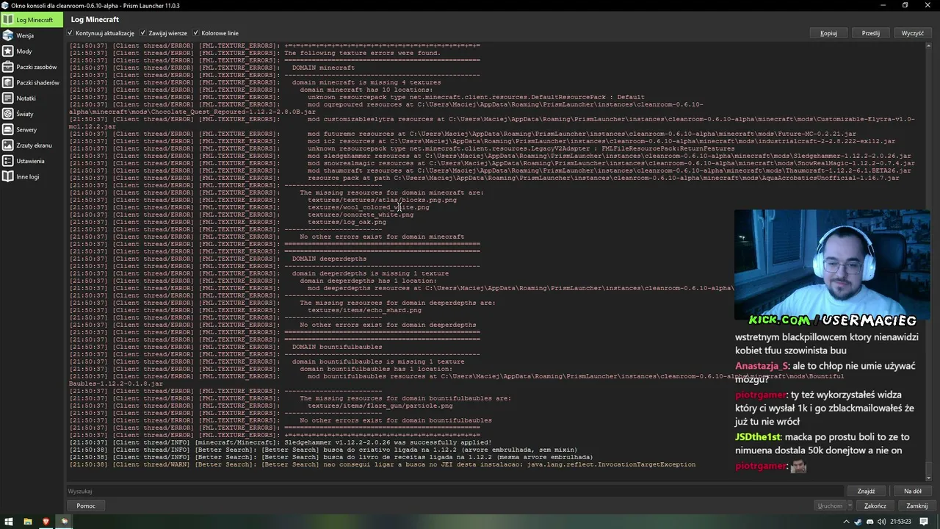Go to Paczki zasobów in sidebar
Image resolution: width=940 pixels, height=529 pixels.
32,67
